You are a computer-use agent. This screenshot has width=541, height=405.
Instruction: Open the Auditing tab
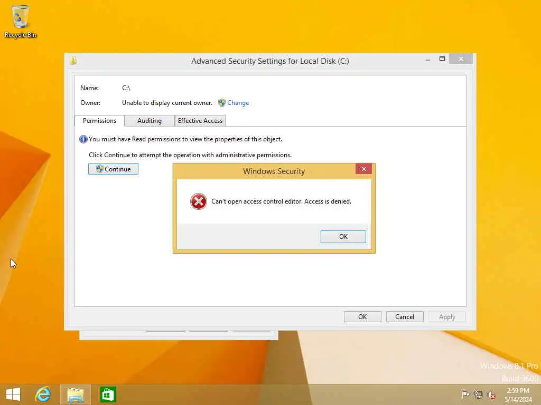click(150, 121)
